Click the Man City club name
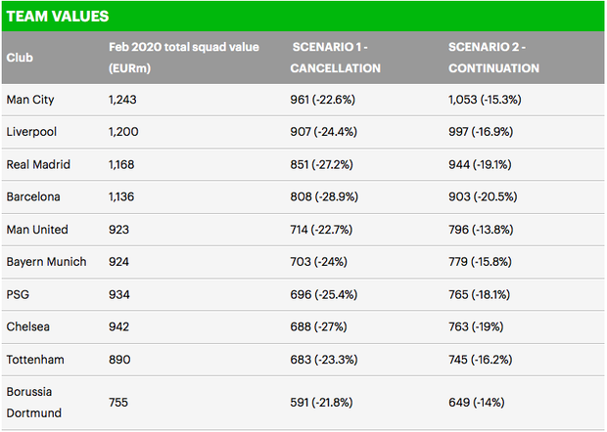 (30, 100)
